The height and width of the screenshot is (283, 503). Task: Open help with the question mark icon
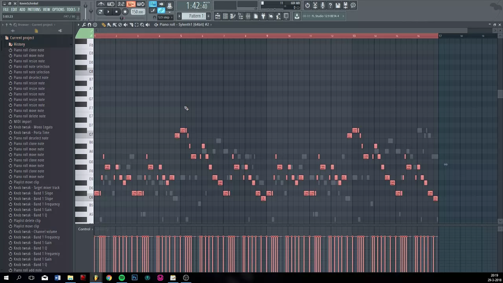tap(330, 6)
